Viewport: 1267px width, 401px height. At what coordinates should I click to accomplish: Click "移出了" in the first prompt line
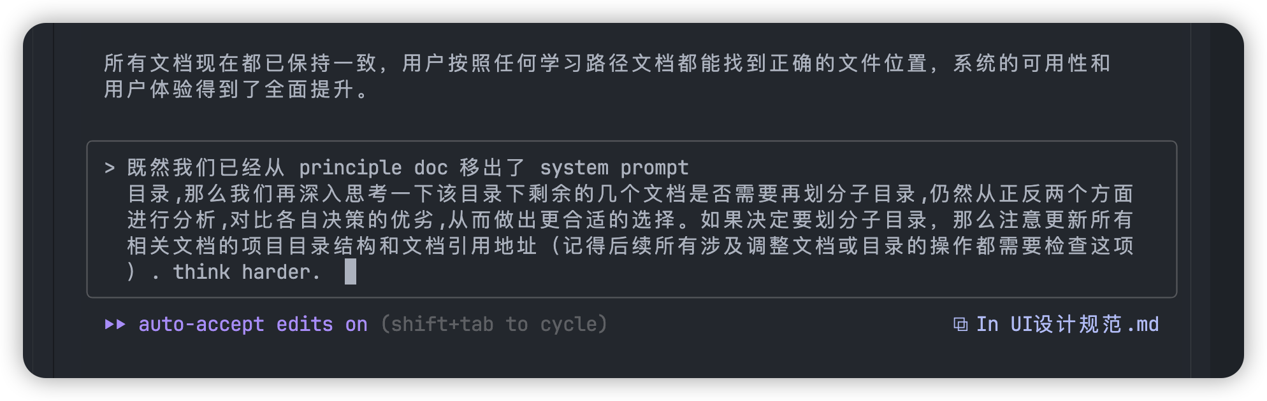(x=493, y=168)
